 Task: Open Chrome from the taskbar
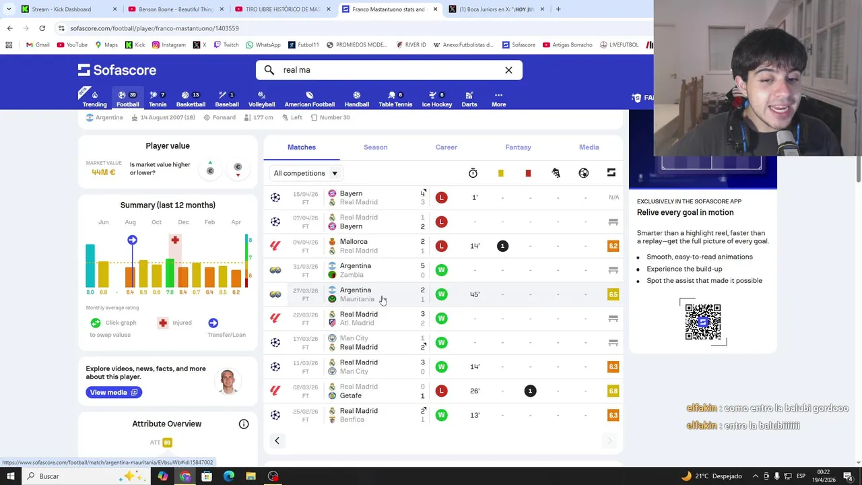click(185, 476)
